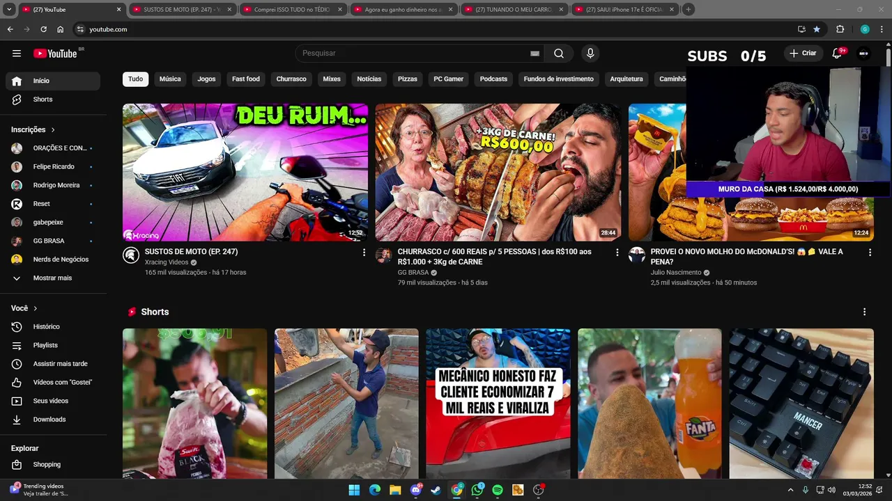Open the browser extensions puzzle icon
The width and height of the screenshot is (892, 501).
[x=840, y=29]
